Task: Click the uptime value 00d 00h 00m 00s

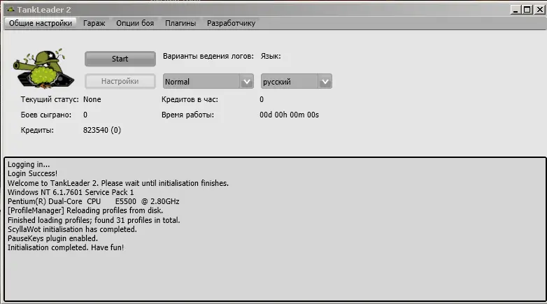Action: (289, 115)
